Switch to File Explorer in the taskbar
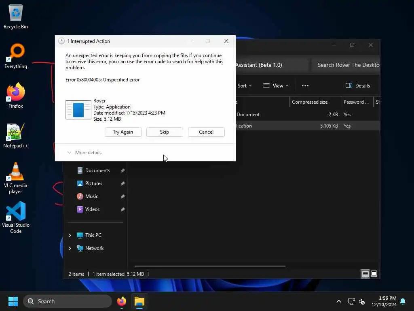 pos(139,301)
